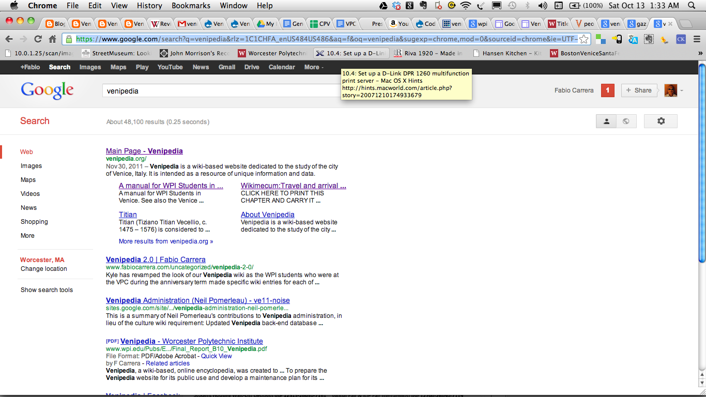Expand the More dropdown in Google bar
The width and height of the screenshot is (706, 397).
(314, 67)
